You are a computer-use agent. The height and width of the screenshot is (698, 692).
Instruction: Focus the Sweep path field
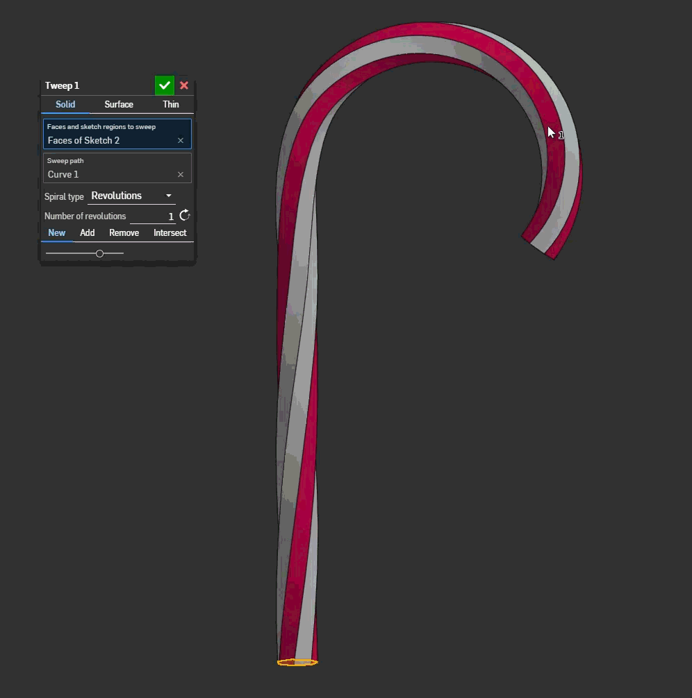click(x=117, y=168)
